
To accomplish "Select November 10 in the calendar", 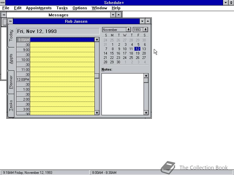I will tap(125, 49).
